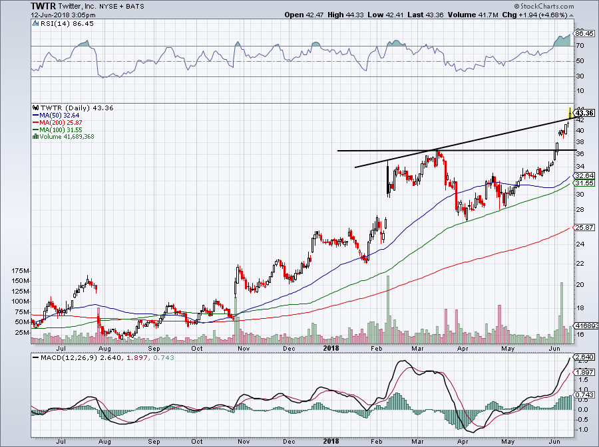599x447 pixels.
Task: Click the MA(200) 25.87 legend text
Action: coord(61,123)
